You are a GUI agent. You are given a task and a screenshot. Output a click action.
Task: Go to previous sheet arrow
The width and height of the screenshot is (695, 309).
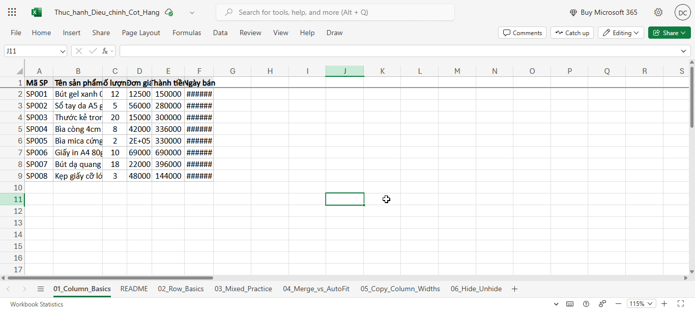click(8, 289)
